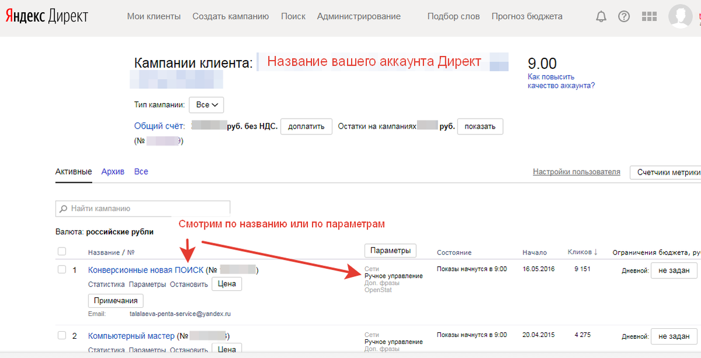This screenshot has width=701, height=358.
Task: Click the показать button for campaign balances
Action: pyautogui.click(x=480, y=126)
